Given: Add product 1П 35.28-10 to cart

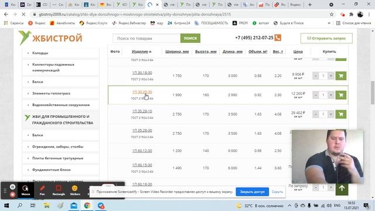Looking at the screenshot, I should coord(341,114).
